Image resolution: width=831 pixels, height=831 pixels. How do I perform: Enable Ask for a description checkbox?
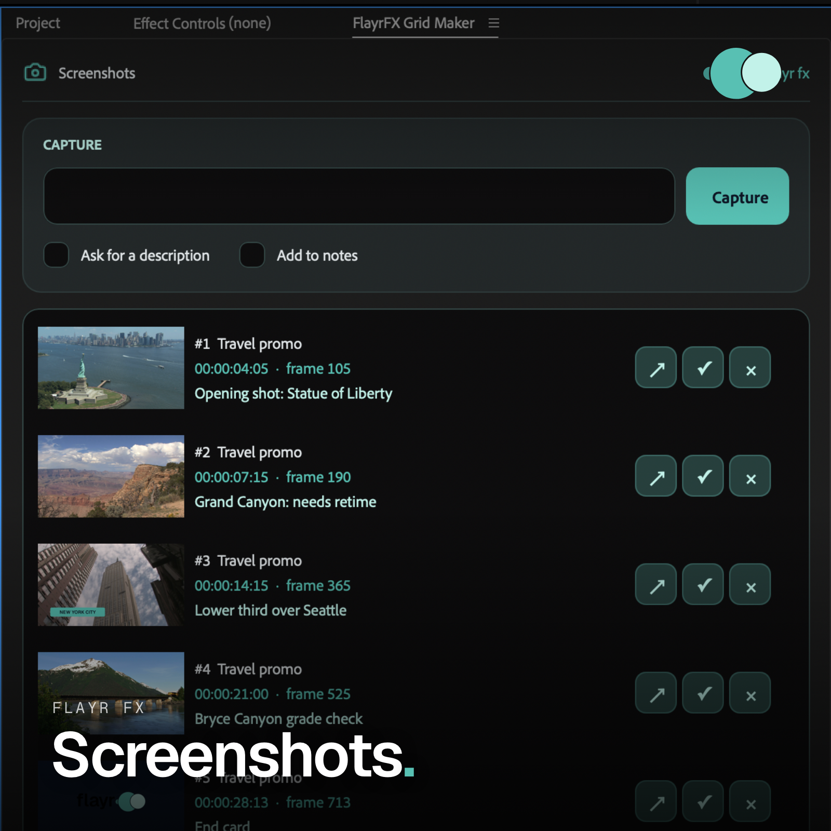coord(56,255)
